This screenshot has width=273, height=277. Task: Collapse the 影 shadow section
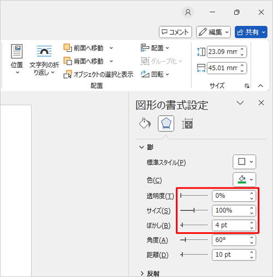[x=141, y=147]
